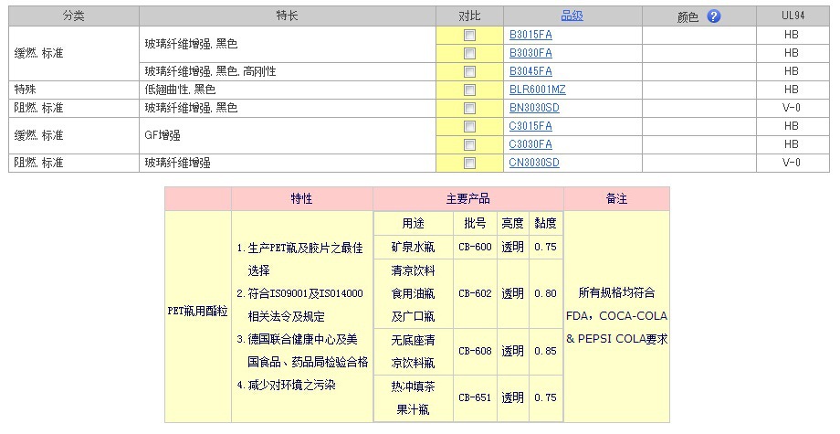Mark the C3030FA row checkbox
The image size is (840, 434).
tap(469, 144)
